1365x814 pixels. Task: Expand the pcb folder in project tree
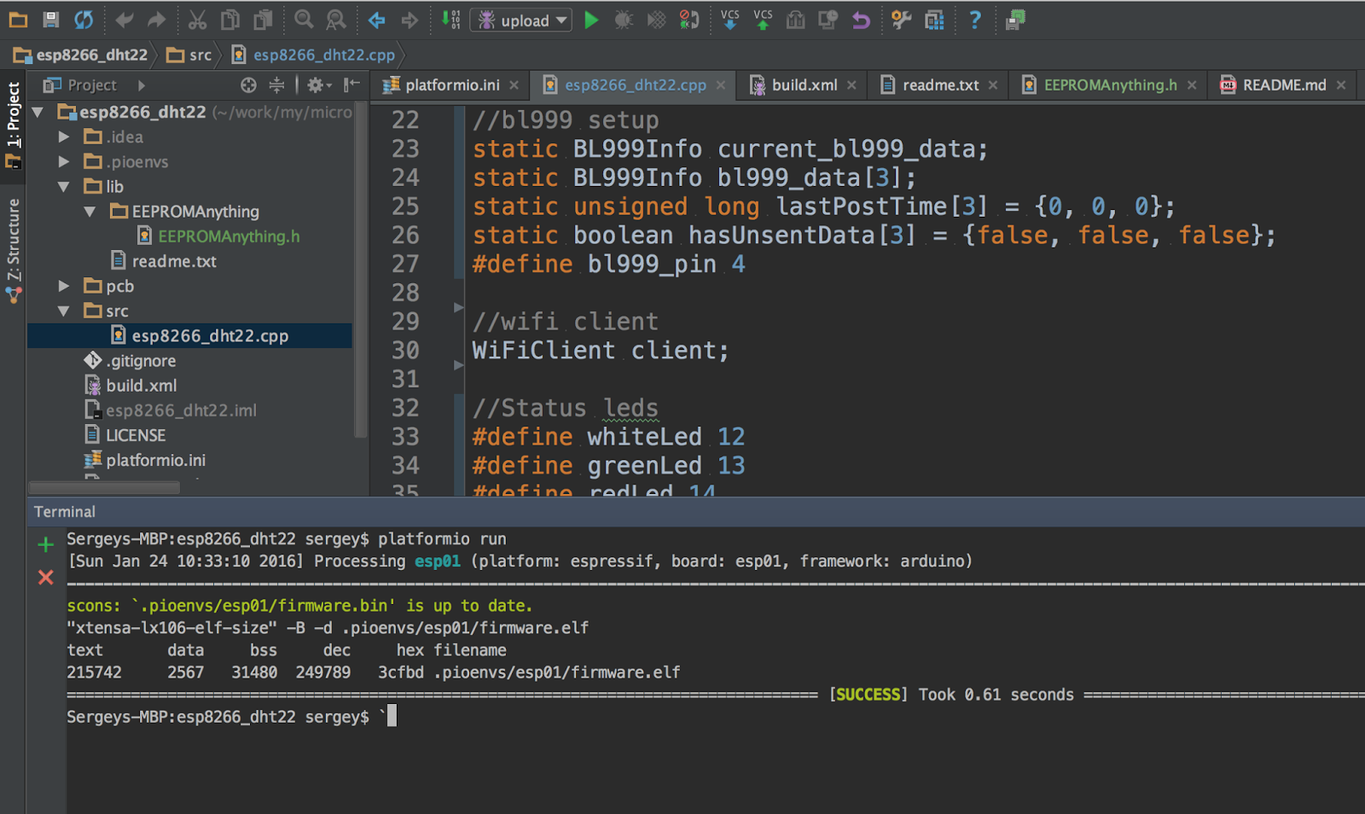[63, 286]
